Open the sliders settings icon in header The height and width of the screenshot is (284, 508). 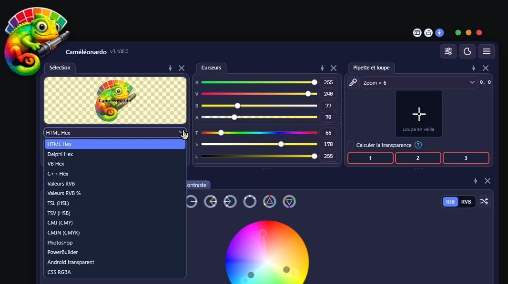tap(448, 51)
